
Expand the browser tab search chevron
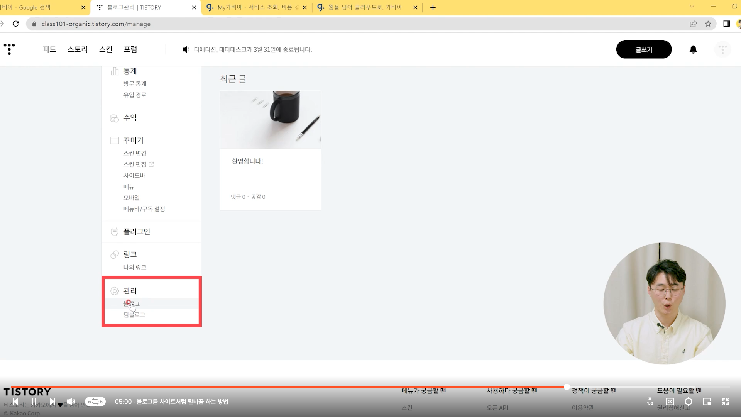coord(692,7)
